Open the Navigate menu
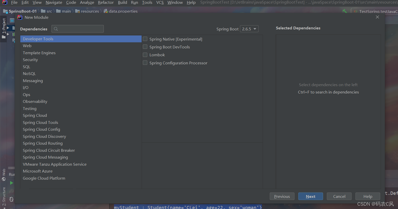Viewport: 398px width, 209px height. tap(54, 2)
